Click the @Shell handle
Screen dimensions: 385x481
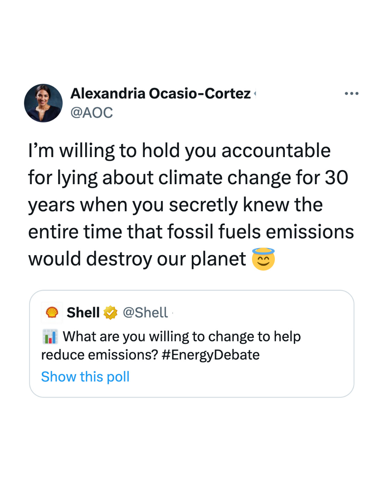tap(145, 313)
